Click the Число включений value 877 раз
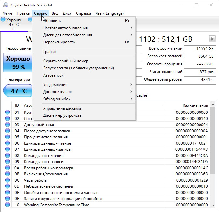The image size is (219, 212). (200, 72)
